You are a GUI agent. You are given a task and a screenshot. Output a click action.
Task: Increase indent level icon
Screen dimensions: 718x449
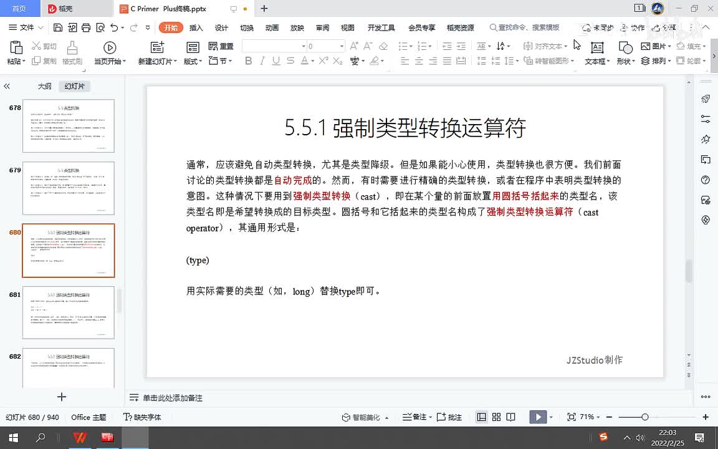click(x=461, y=46)
